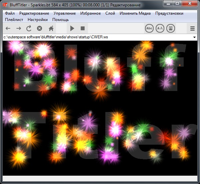Viewport: 200px width, 184px height.
Task: Go to the home show icon
Action: [x=51, y=29]
